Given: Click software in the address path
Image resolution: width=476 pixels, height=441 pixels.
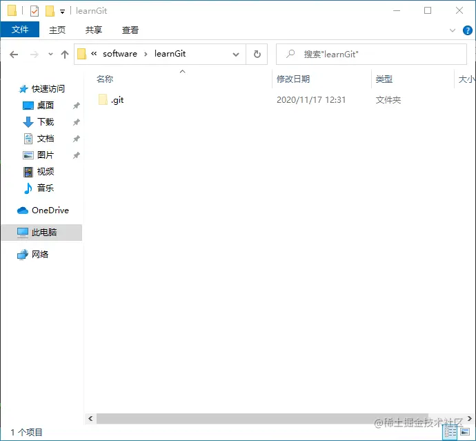Looking at the screenshot, I should 120,54.
